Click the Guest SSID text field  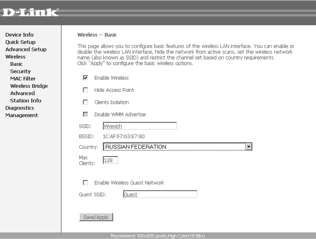[x=160, y=194]
